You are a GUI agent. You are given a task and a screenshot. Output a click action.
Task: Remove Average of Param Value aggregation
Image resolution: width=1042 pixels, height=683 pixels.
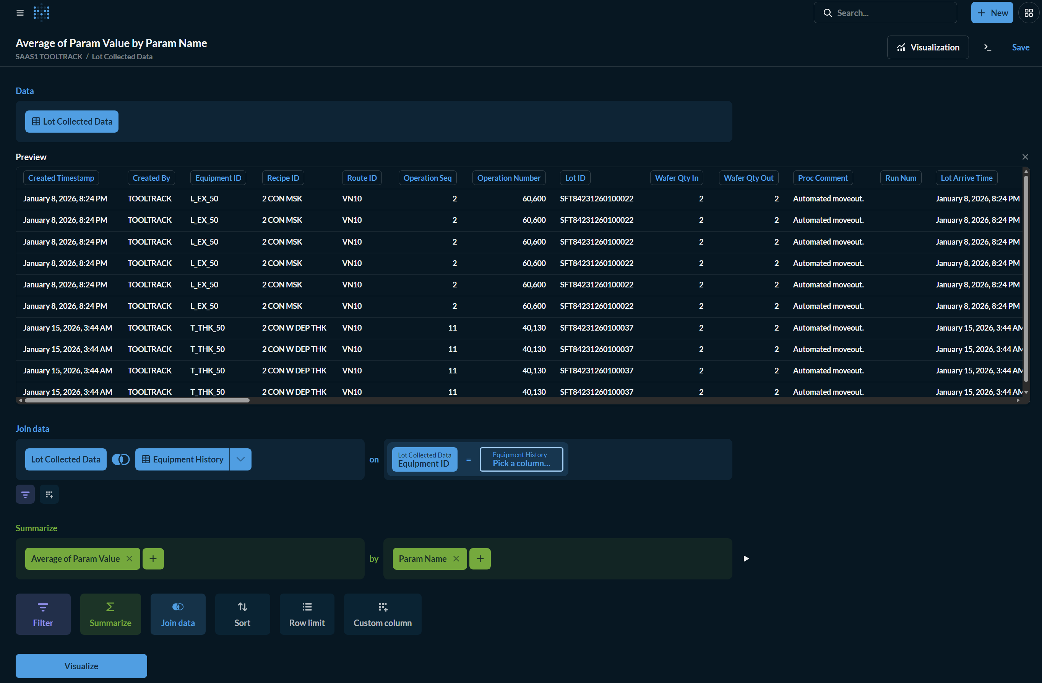[x=129, y=559]
